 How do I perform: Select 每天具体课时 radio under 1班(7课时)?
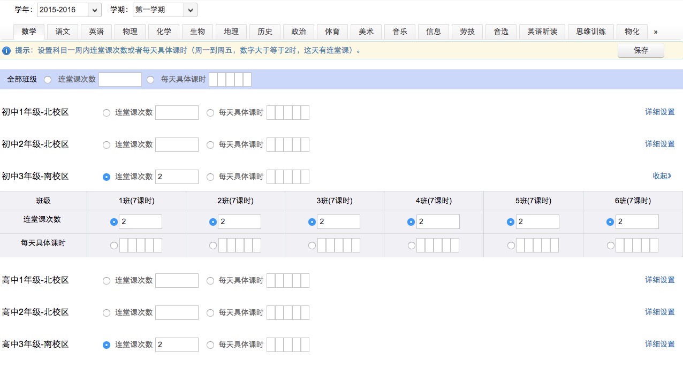(x=113, y=246)
